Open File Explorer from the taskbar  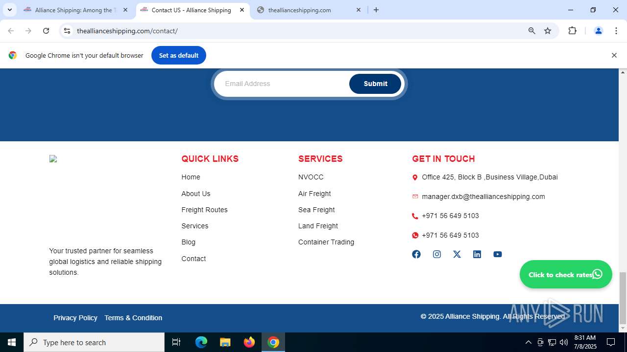225,342
